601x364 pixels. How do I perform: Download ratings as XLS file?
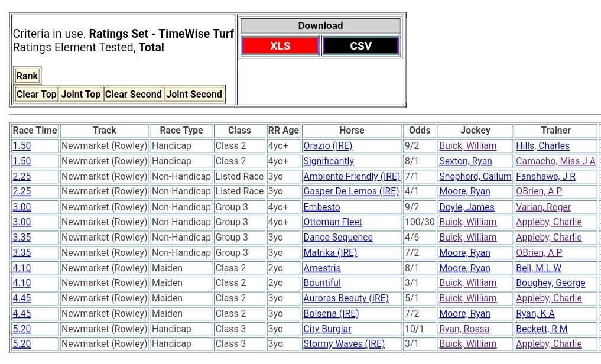pos(280,46)
